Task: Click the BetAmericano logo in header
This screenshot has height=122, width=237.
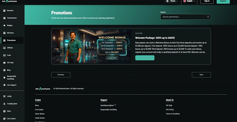Action: pyautogui.click(x=9, y=1)
